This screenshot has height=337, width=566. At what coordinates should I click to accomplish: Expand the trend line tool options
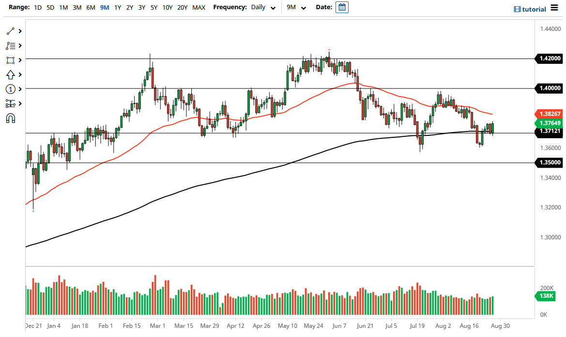20,31
